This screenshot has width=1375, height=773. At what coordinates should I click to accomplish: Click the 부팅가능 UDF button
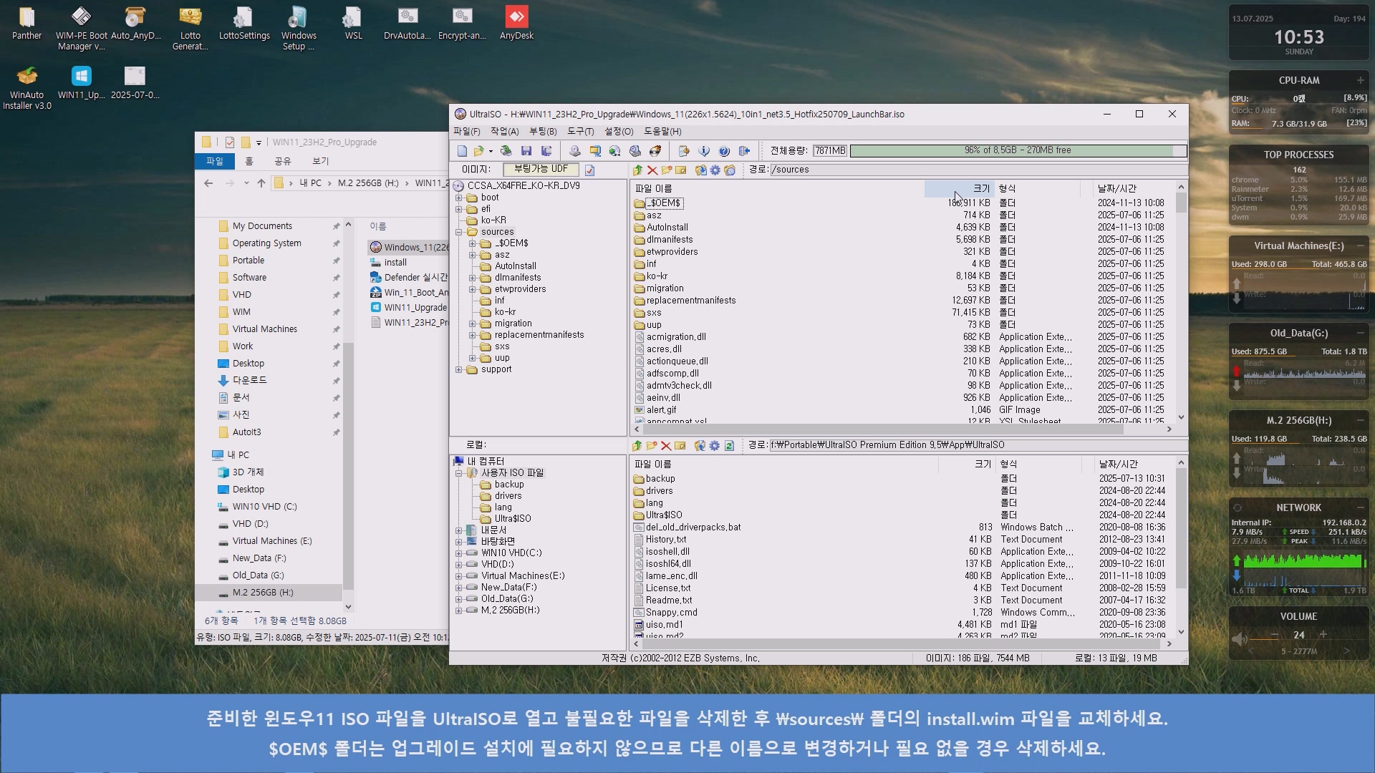point(541,170)
